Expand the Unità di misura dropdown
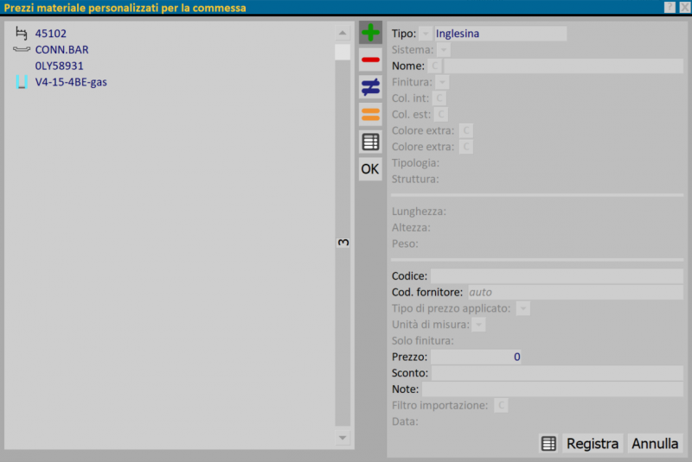This screenshot has height=462, width=692. tap(478, 325)
